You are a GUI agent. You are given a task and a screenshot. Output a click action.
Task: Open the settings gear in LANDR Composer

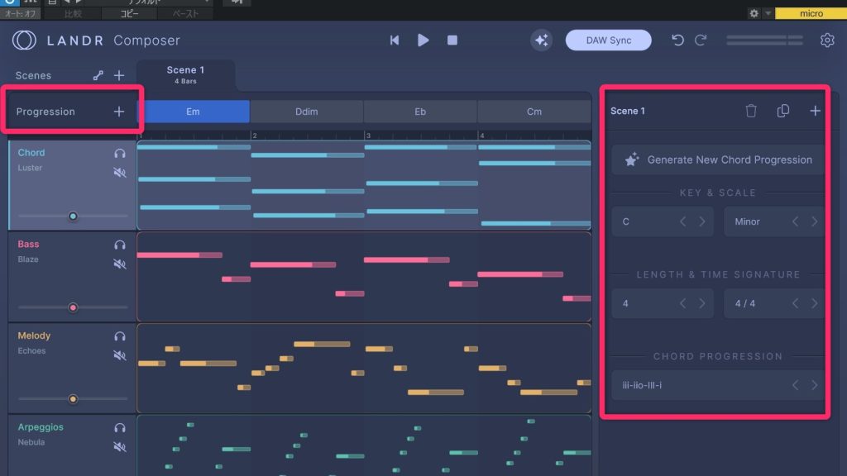click(x=826, y=40)
